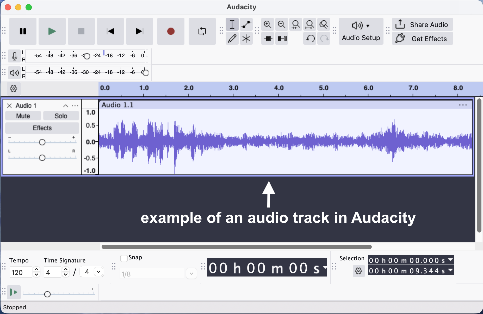Adjust the playback level slider knob
This screenshot has width=483, height=314.
pos(146,73)
